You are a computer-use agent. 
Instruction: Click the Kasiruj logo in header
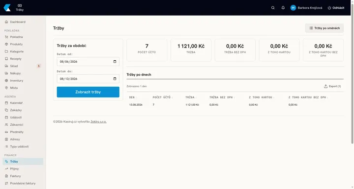point(7,8)
